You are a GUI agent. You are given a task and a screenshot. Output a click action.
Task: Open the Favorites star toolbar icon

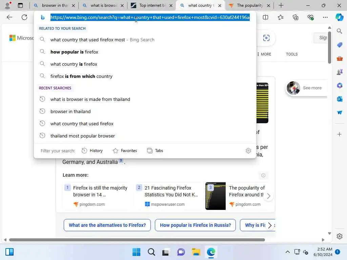(280, 17)
